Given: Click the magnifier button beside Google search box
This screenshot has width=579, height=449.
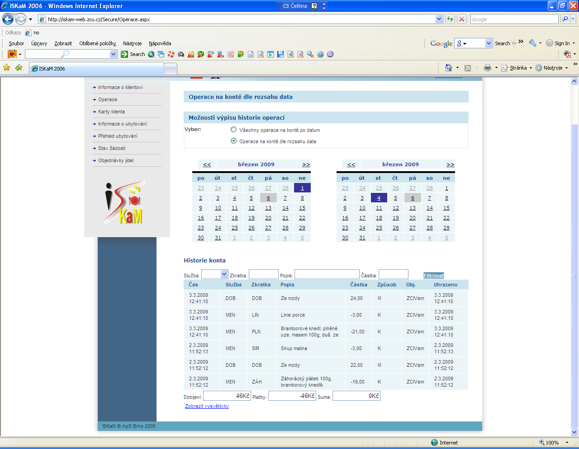Looking at the screenshot, I should (565, 19).
